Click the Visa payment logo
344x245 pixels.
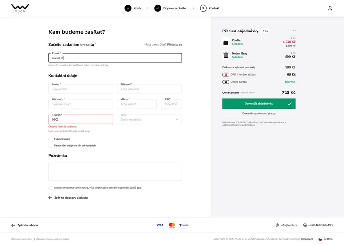tap(160, 225)
